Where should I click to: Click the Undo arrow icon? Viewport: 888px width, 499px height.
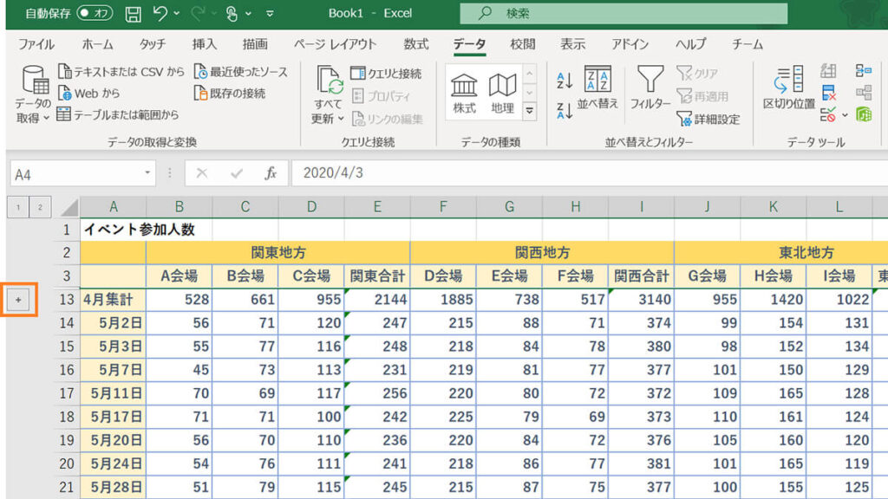tap(160, 13)
